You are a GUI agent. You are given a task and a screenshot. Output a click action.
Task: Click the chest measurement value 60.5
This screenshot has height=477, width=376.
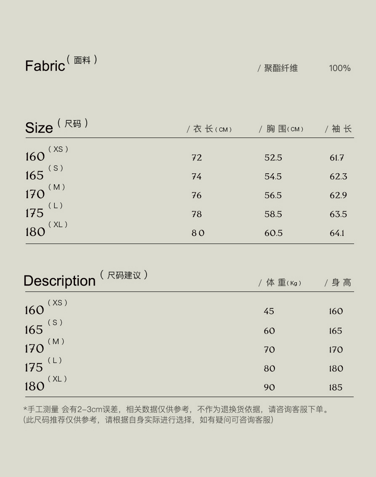(x=273, y=233)
